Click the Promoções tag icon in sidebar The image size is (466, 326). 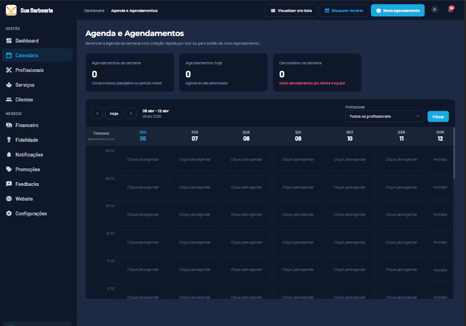tap(9, 170)
